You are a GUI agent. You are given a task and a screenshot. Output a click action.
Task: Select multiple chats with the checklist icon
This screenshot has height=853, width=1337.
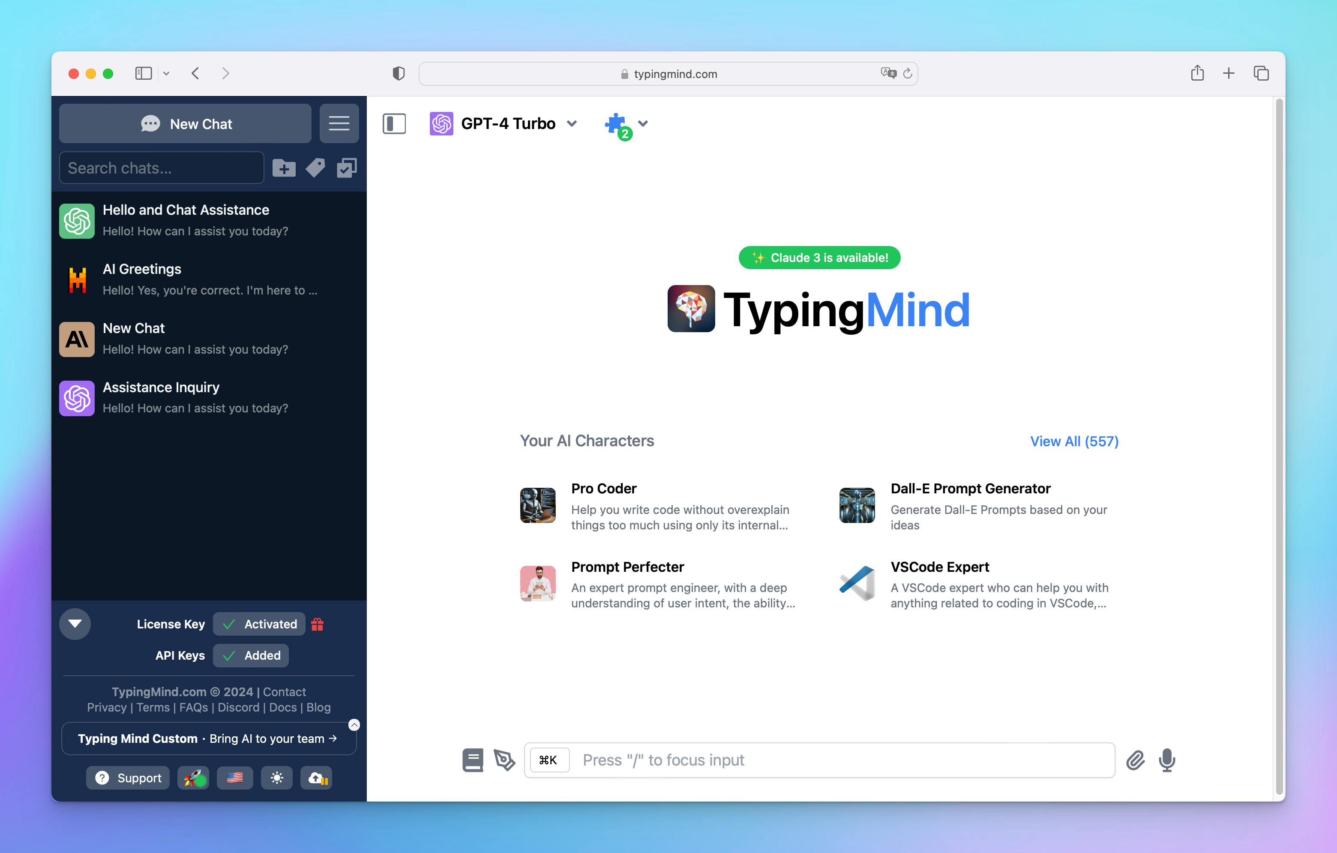click(347, 168)
